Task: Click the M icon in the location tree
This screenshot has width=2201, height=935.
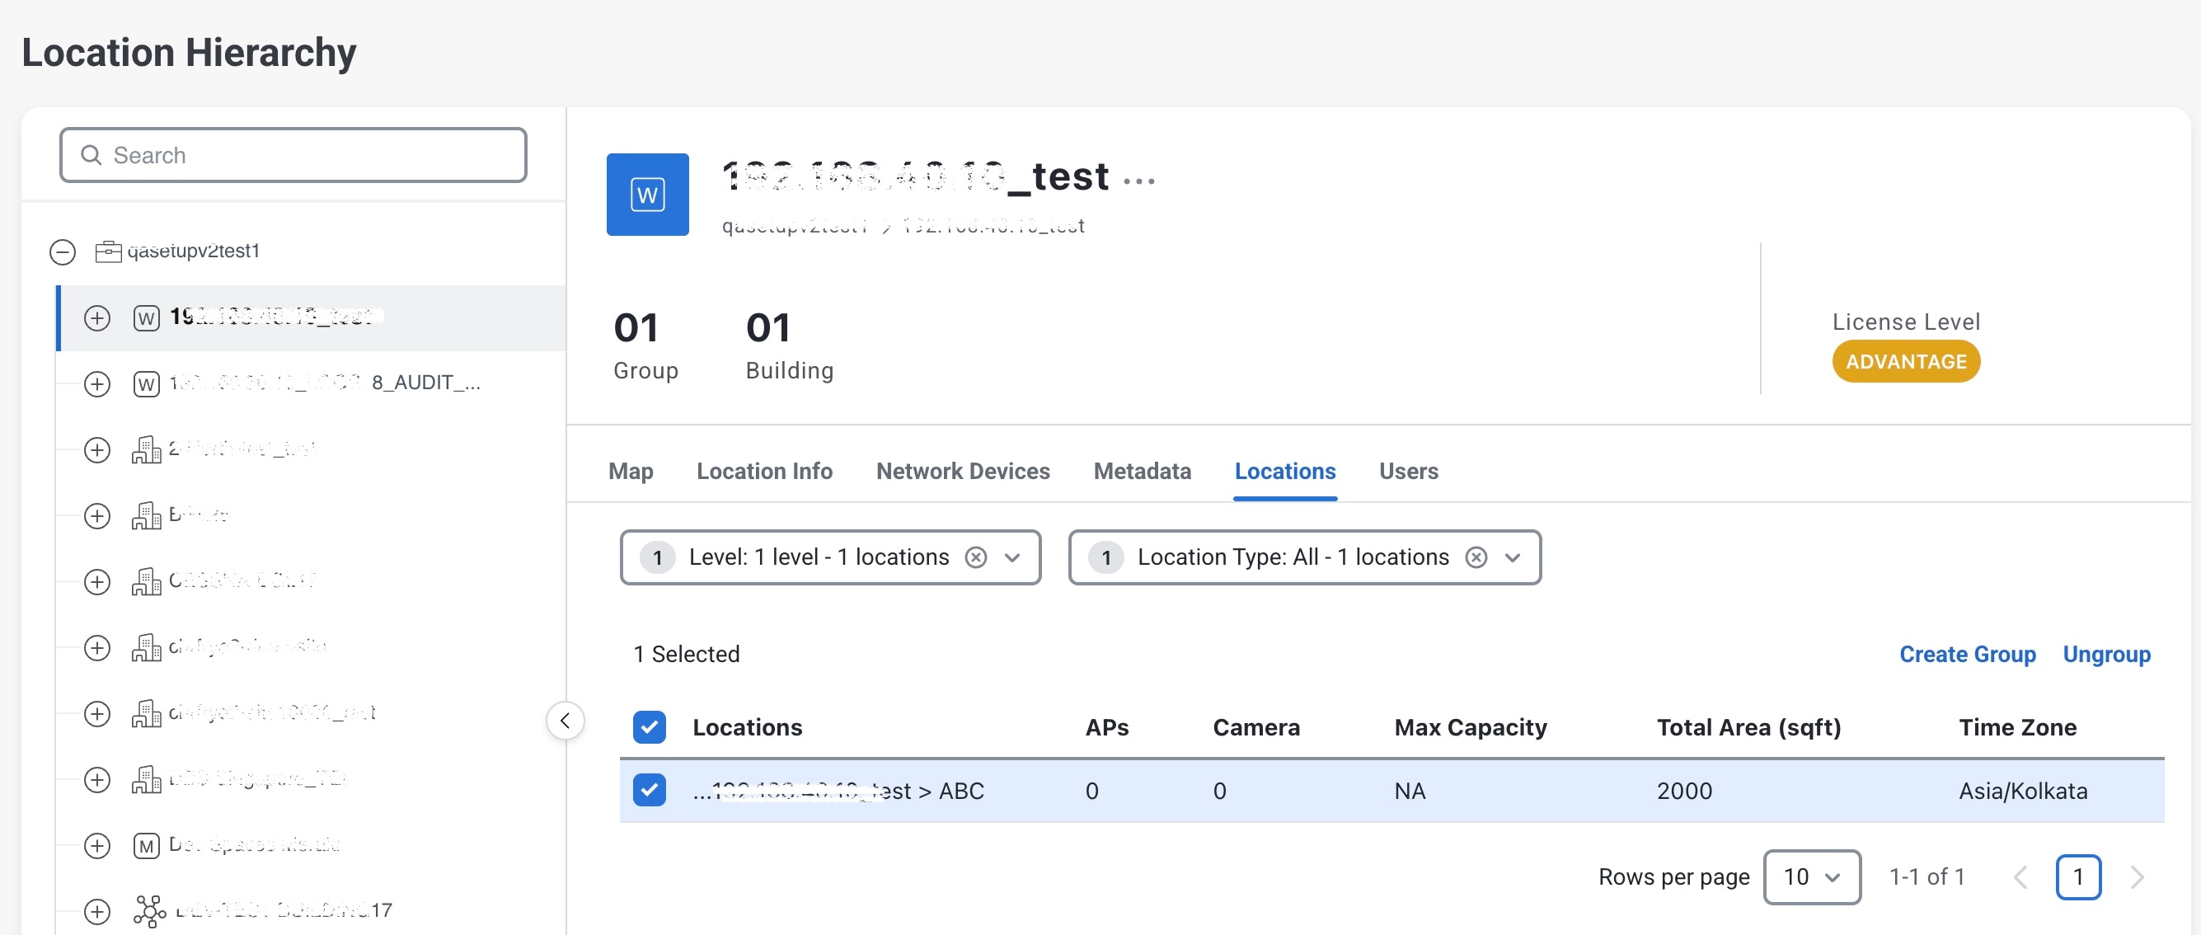Action: click(x=146, y=845)
